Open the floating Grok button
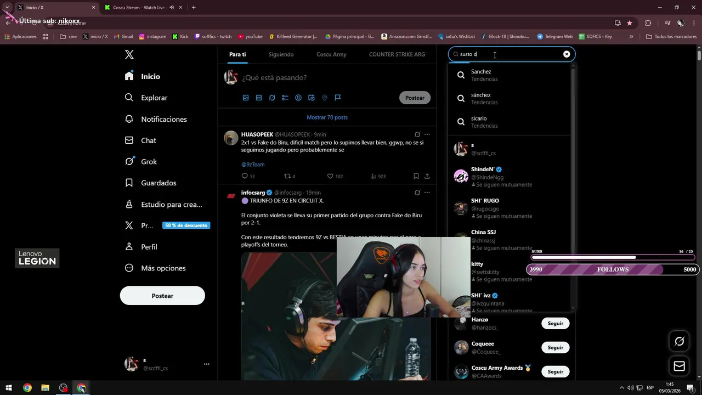The image size is (702, 395). (679, 341)
